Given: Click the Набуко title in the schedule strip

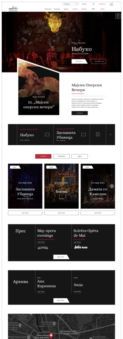Looking at the screenshot, I should pos(27,135).
